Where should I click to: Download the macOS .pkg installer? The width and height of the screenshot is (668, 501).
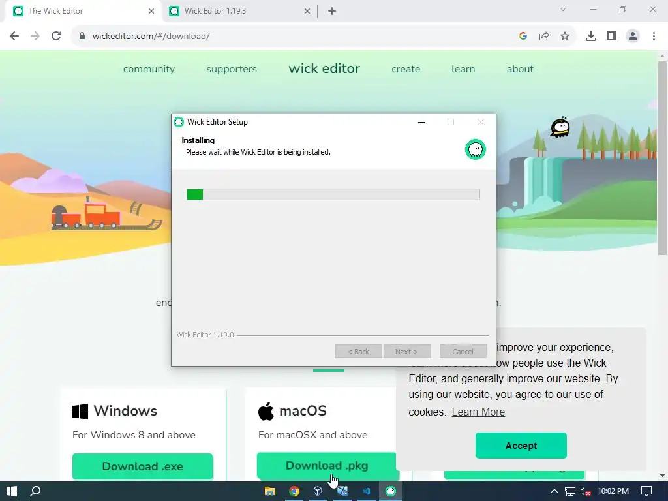tap(327, 466)
